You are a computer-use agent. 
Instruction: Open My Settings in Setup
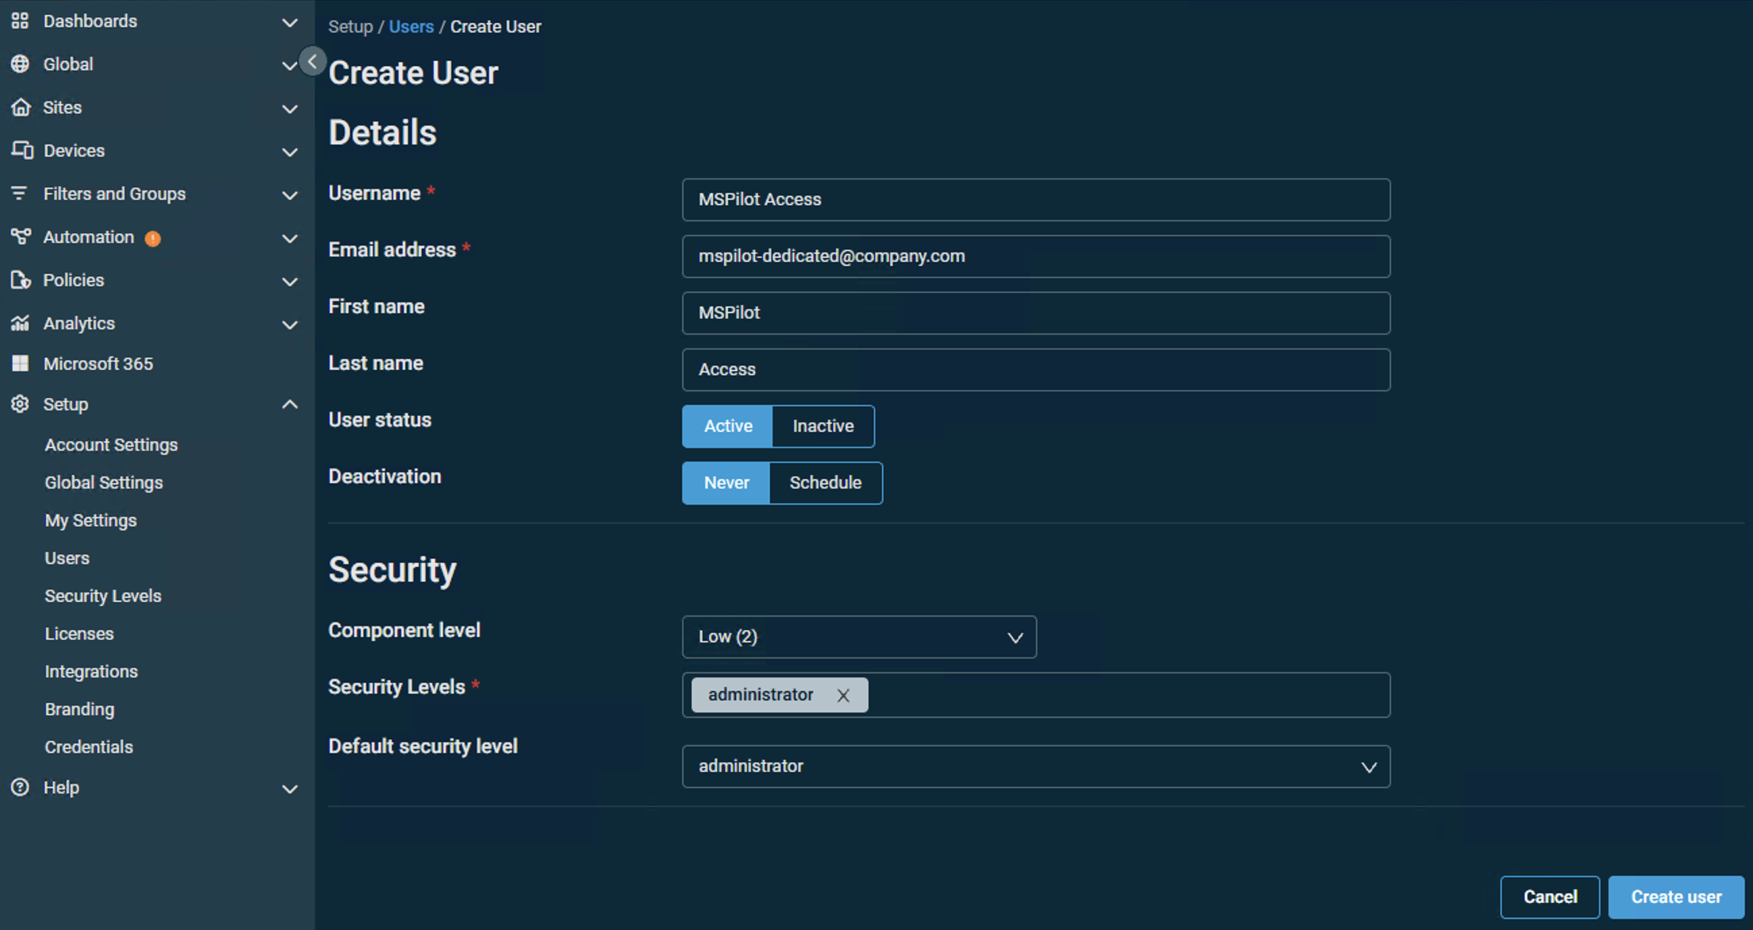[x=90, y=520]
